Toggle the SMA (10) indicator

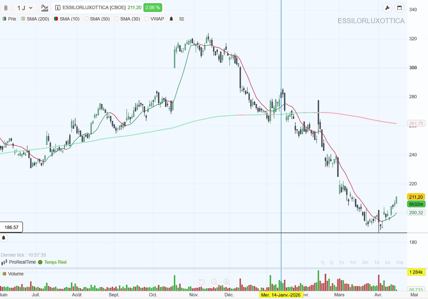click(x=67, y=19)
